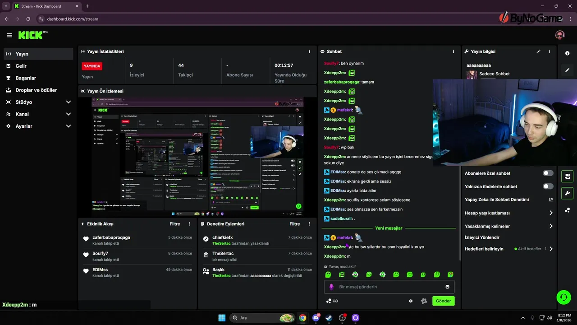The width and height of the screenshot is (577, 325).
Task: Open the Windows Start button
Action: tap(222, 318)
